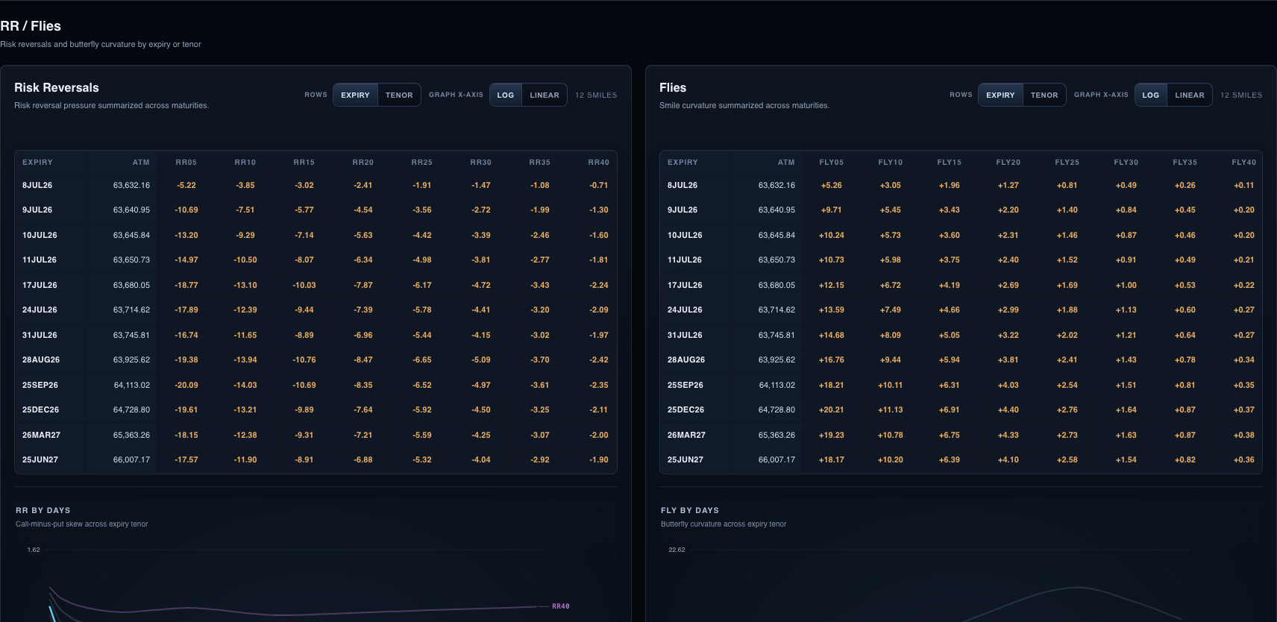
Task: Click FLY05 value +20.21
Action: 832,409
